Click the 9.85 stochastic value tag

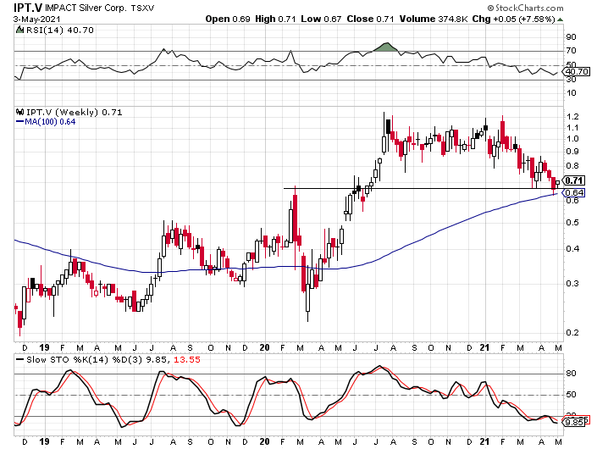coord(573,422)
